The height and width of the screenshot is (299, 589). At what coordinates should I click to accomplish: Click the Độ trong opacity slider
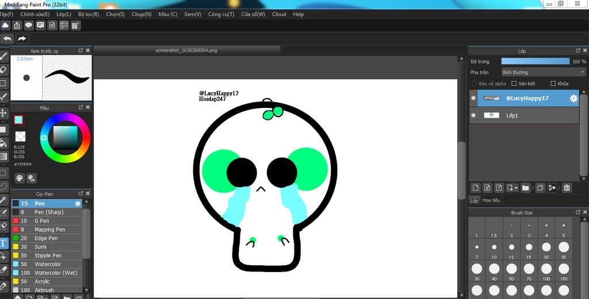coord(536,61)
